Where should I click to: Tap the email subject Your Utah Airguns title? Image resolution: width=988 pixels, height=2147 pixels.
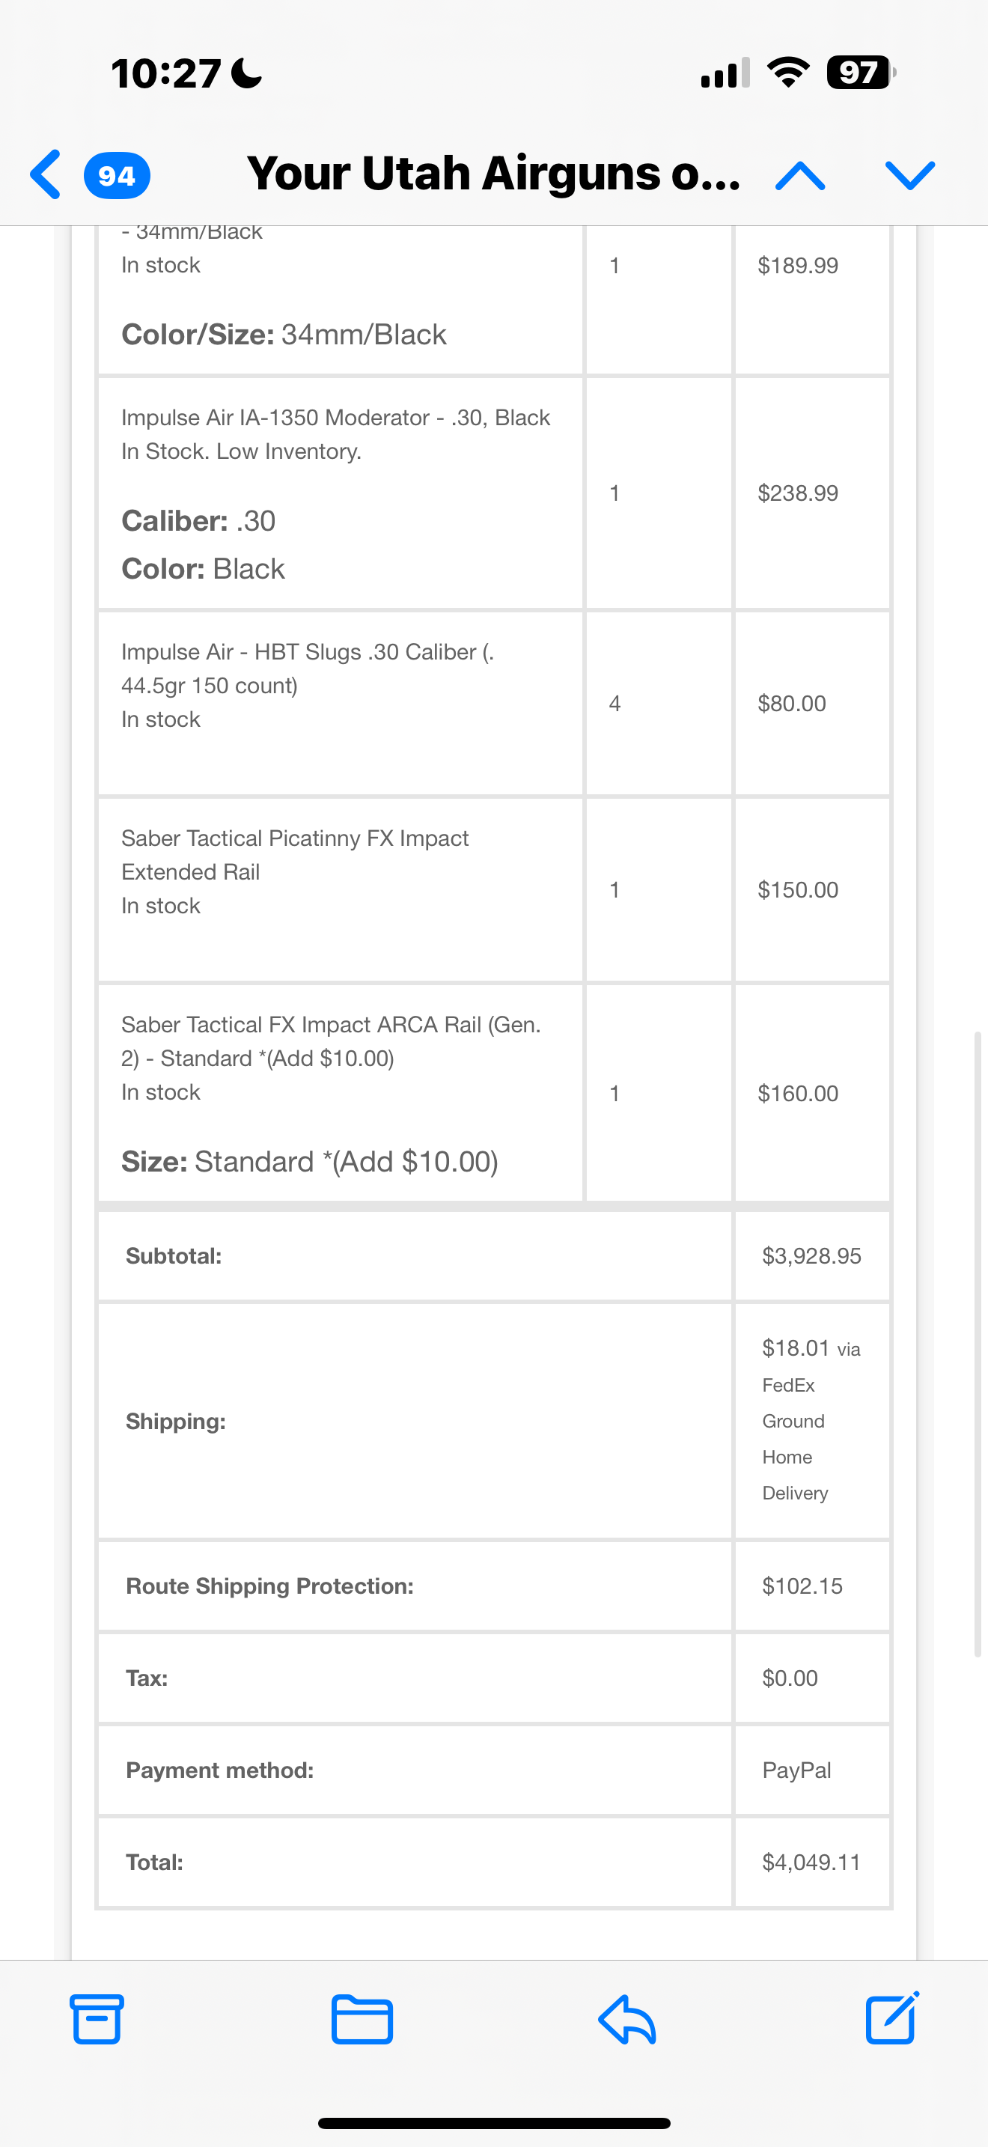pos(493,174)
